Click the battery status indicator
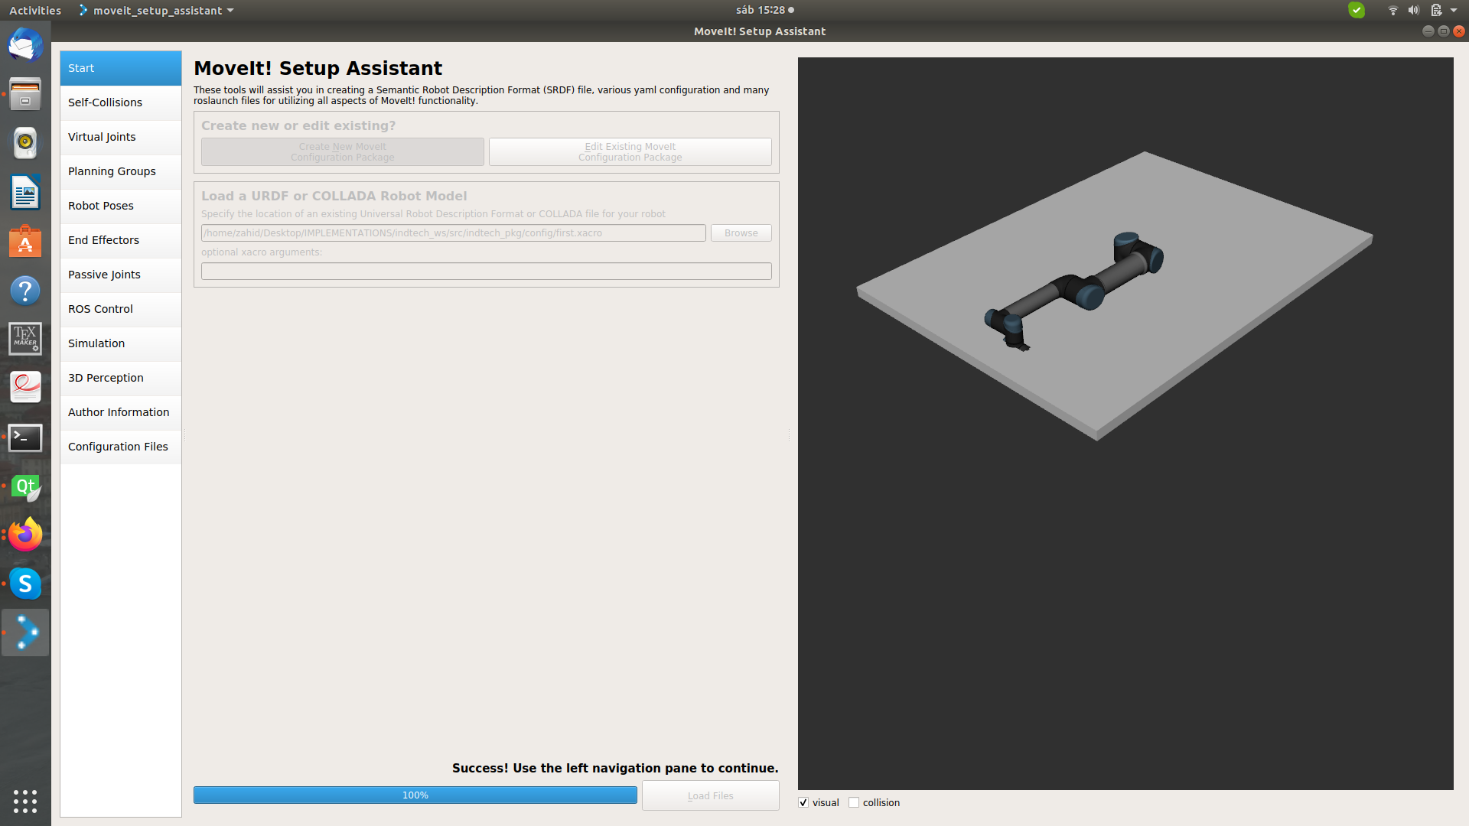This screenshot has height=826, width=1469. pyautogui.click(x=1436, y=10)
